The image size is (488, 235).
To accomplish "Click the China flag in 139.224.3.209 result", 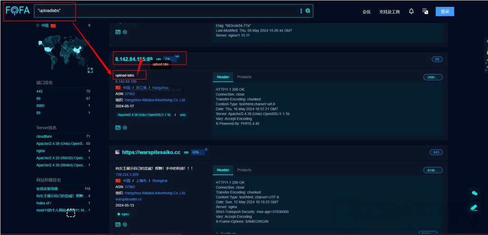I will [x=118, y=180].
